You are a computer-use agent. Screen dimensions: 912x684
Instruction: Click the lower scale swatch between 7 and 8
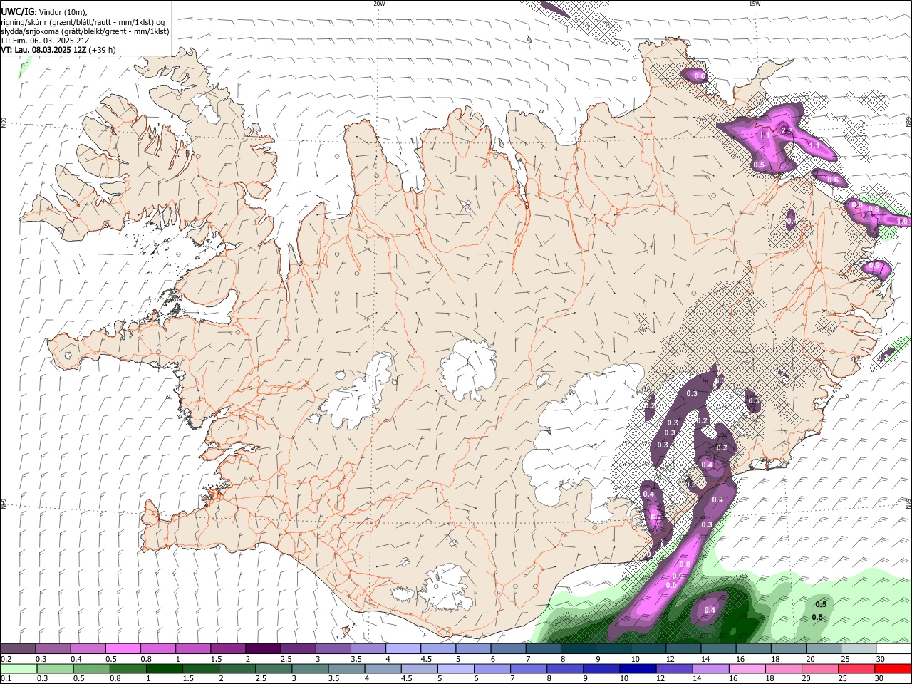(x=528, y=668)
